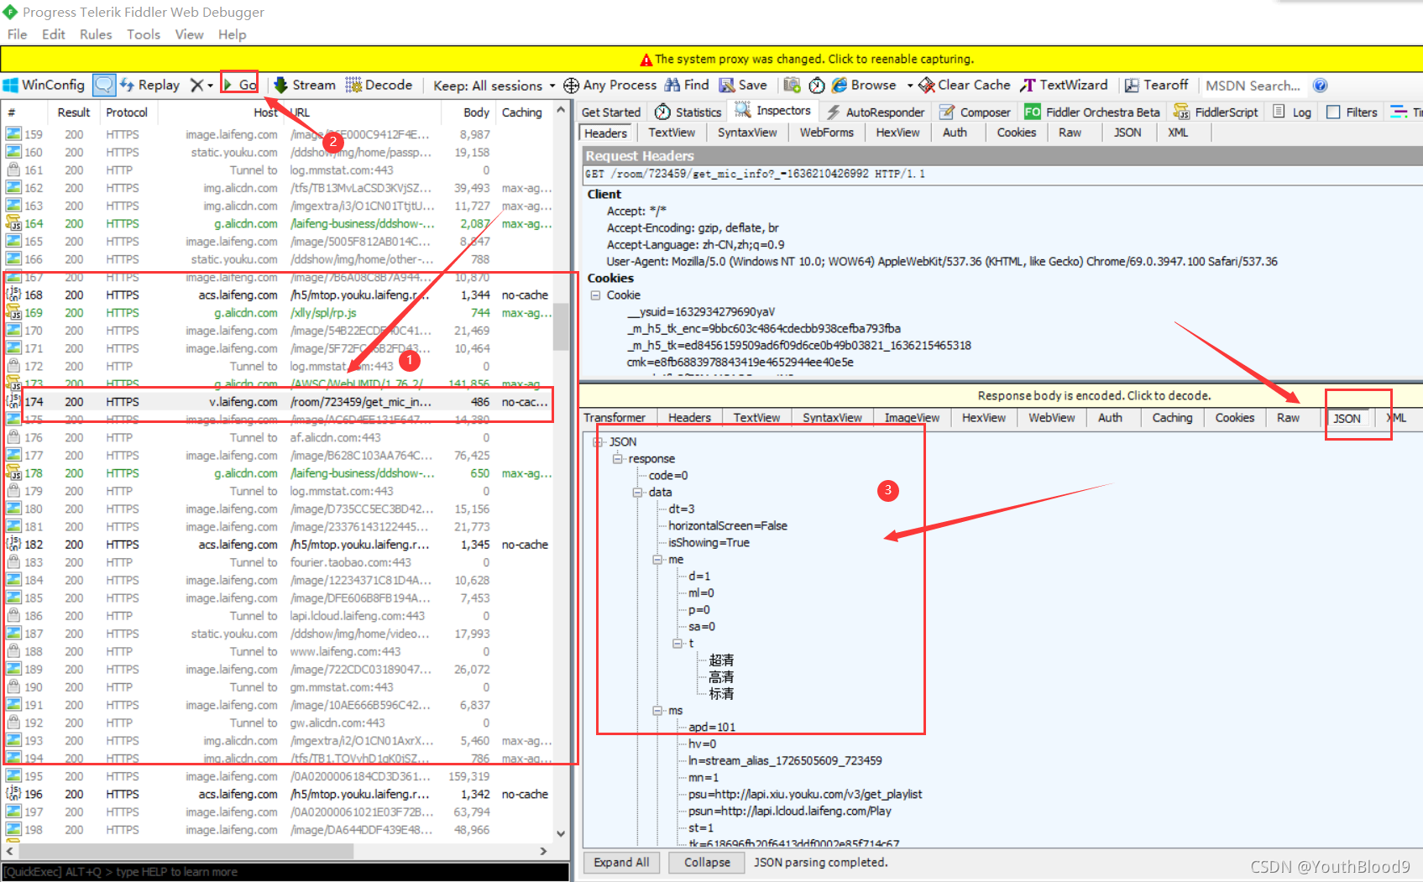The height and width of the screenshot is (882, 1423).
Task: Collapse the Cookie node in request headers
Action: [x=595, y=295]
